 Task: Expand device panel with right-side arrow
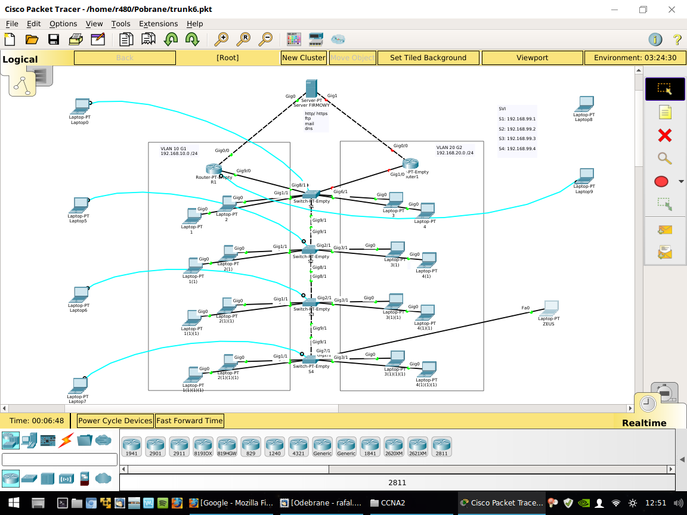682,459
